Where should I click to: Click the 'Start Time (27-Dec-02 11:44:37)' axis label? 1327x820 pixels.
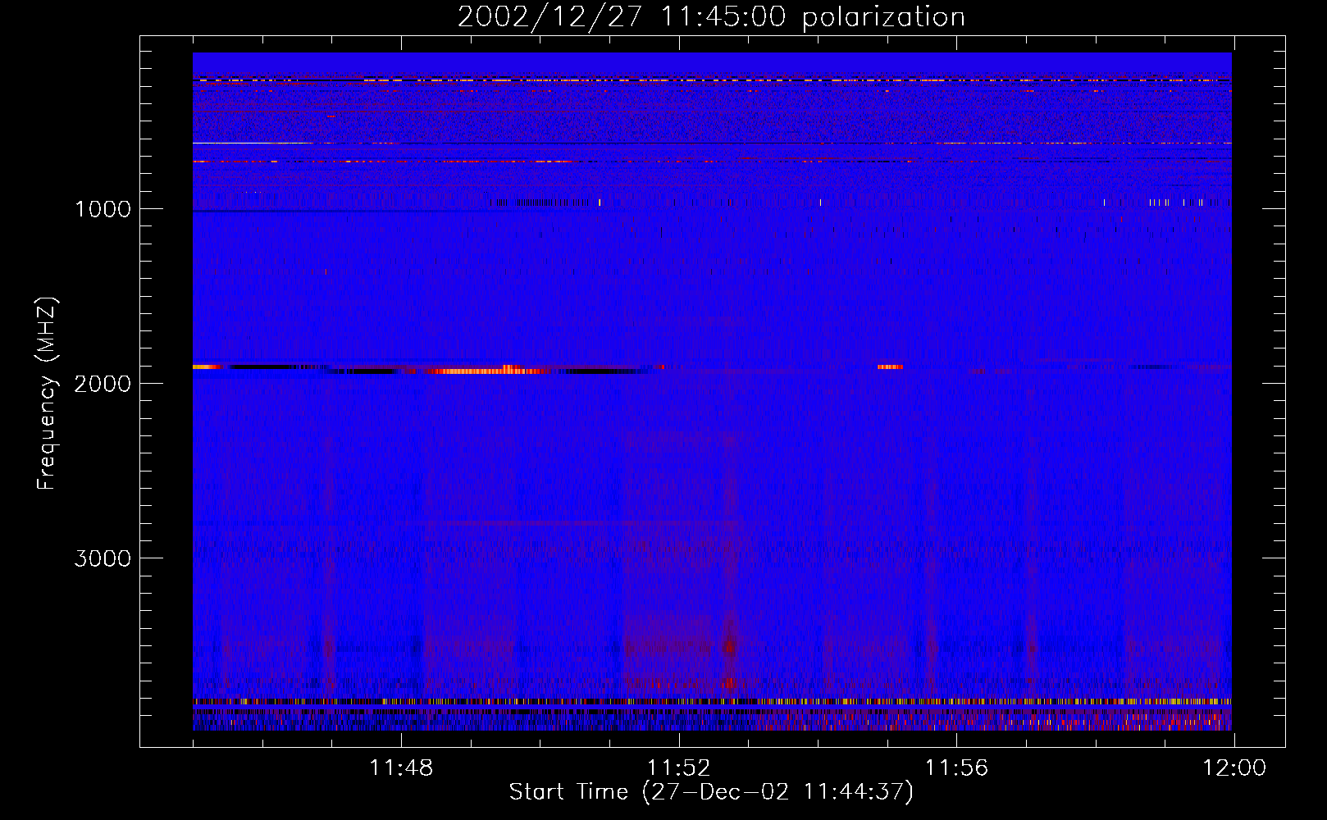click(x=711, y=792)
